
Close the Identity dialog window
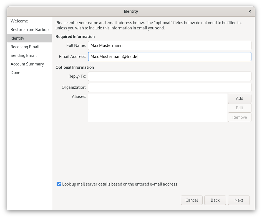click(x=250, y=11)
